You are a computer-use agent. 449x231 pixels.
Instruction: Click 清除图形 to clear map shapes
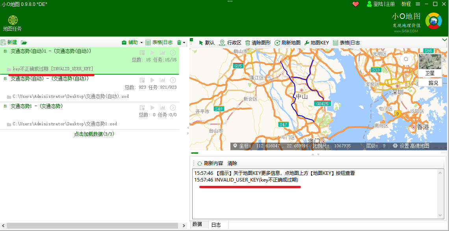(258, 42)
